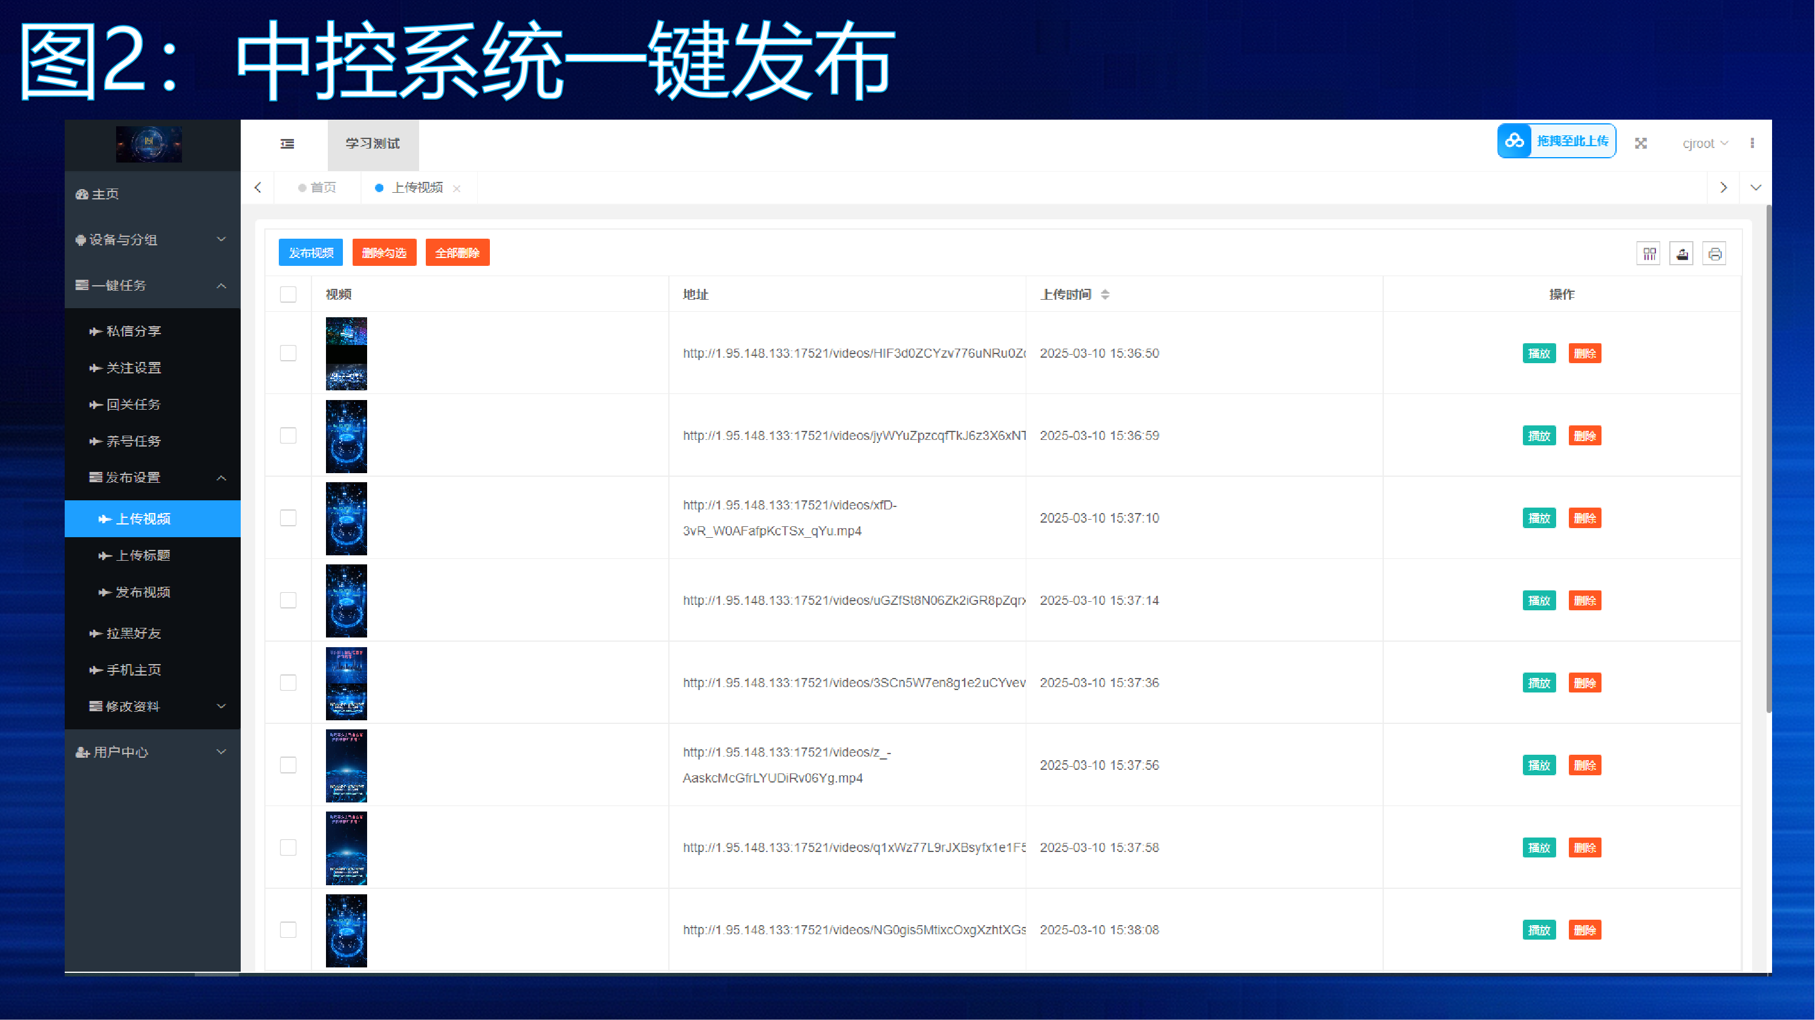Image resolution: width=1815 pixels, height=1020 pixels.
Task: Collapse 发布设置 submenu
Action: pyautogui.click(x=153, y=477)
